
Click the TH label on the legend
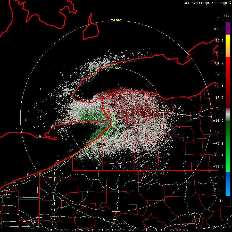(221, 201)
